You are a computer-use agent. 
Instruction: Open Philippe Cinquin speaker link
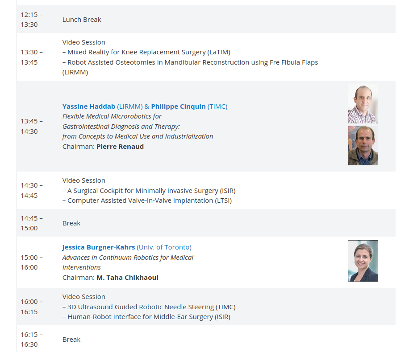(x=178, y=106)
